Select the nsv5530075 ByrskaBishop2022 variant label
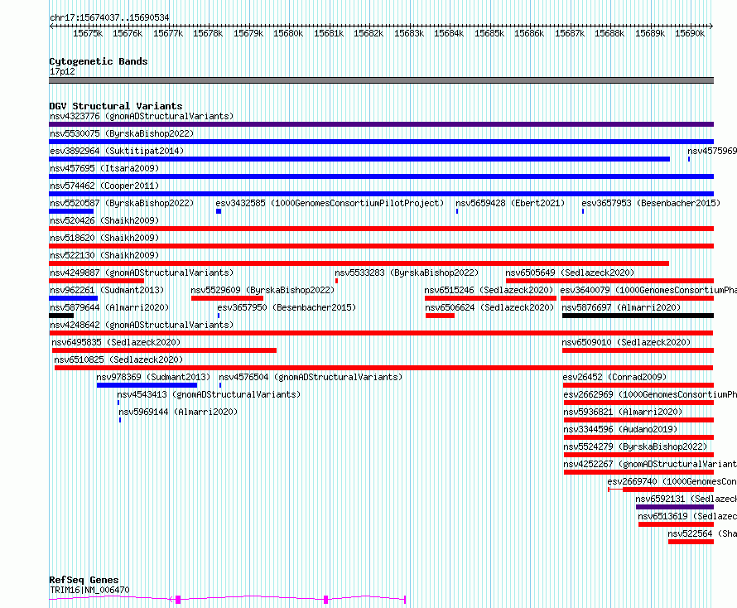Screen dimensions: 737x608 pos(122,133)
